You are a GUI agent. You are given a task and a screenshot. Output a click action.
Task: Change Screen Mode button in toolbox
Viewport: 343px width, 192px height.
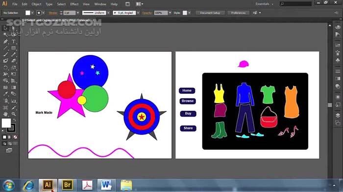[9, 150]
